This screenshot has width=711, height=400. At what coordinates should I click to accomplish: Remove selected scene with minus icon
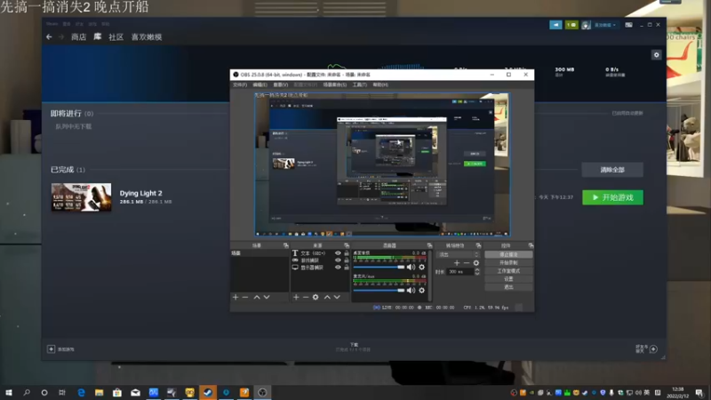[245, 297]
